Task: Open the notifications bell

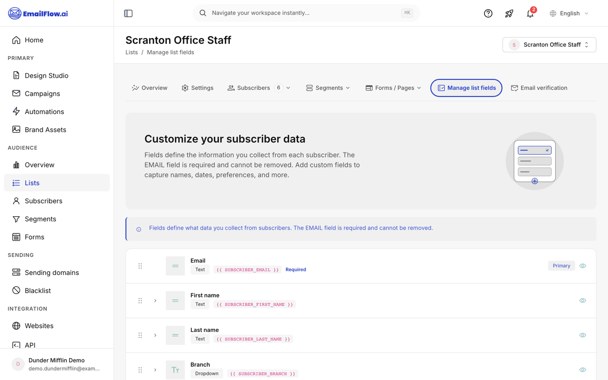Action: pyautogui.click(x=530, y=13)
